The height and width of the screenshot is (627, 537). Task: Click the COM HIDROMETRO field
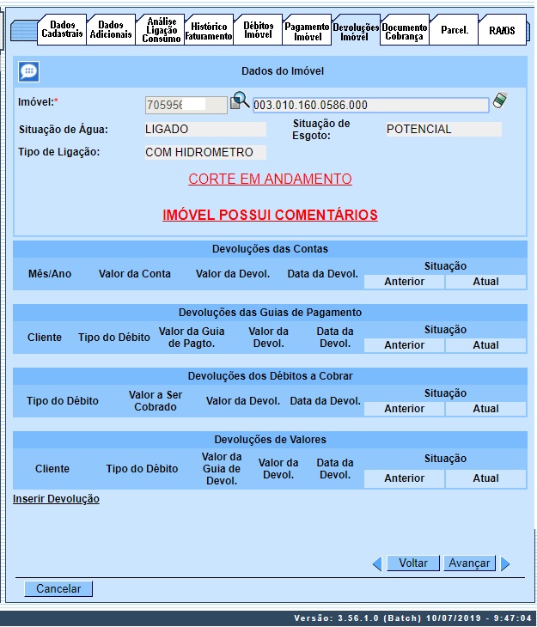point(205,152)
